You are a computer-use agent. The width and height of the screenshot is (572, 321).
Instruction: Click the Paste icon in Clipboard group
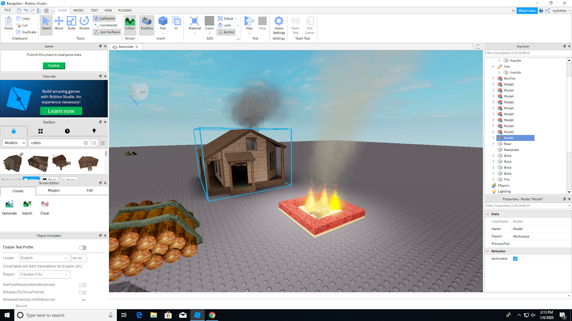[9, 21]
